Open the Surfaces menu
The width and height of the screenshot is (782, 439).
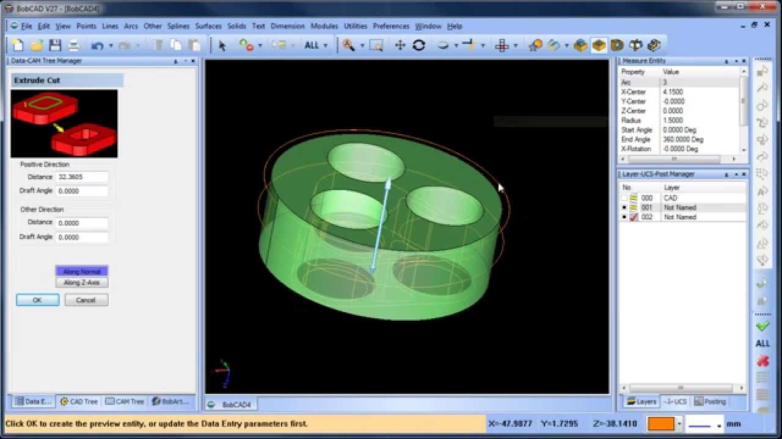pyautogui.click(x=208, y=26)
